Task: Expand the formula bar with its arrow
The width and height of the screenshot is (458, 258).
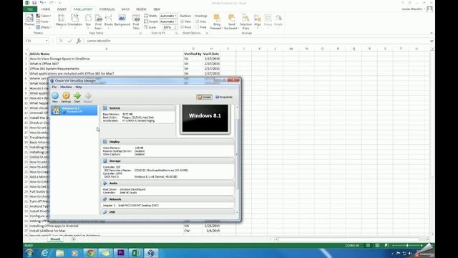Action: coord(432,41)
